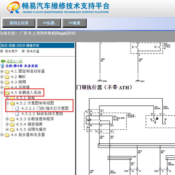Viewport: 175px width, 175px height.
Task: Expand the 4.5.3 诊断信息和程序 node
Action: pos(7,119)
